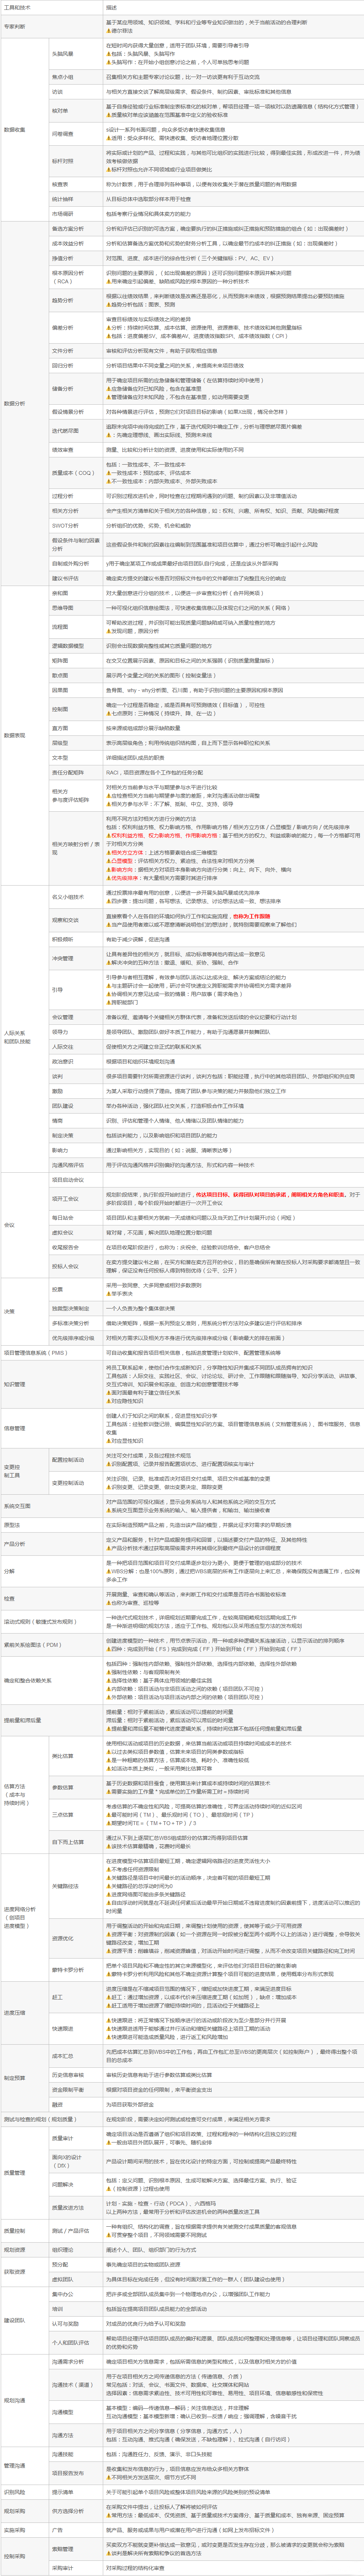Select the 成本效益分析 cell
The image size is (364, 2576).
[x=76, y=243]
